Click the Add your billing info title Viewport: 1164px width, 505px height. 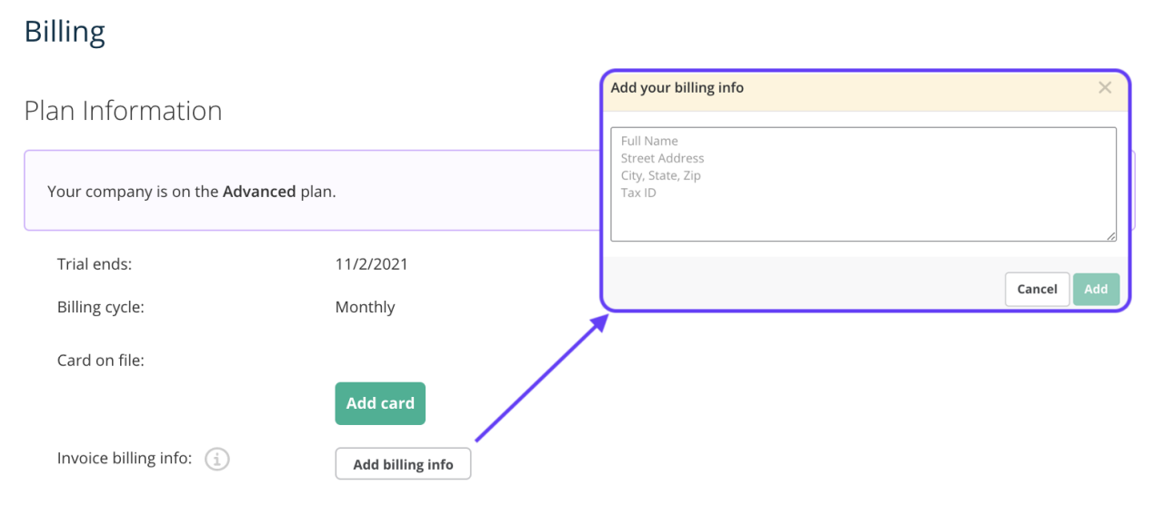(x=677, y=88)
